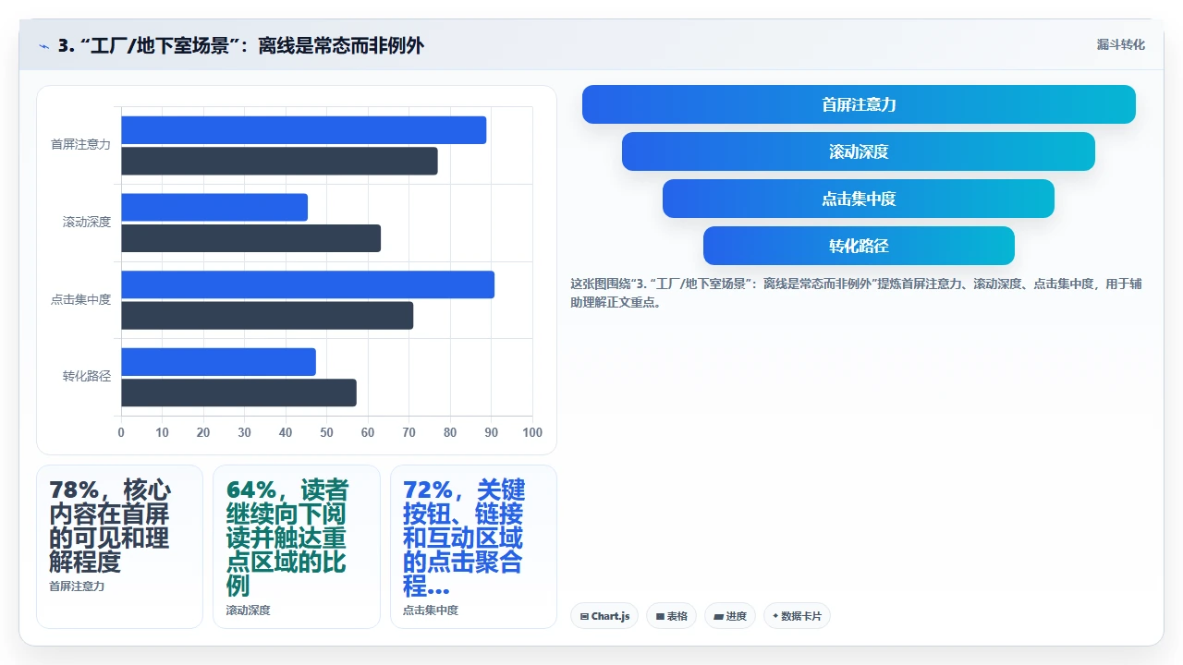This screenshot has height=665, width=1183.
Task: Click the 漏斗转化 label in header
Action: pos(1120,44)
